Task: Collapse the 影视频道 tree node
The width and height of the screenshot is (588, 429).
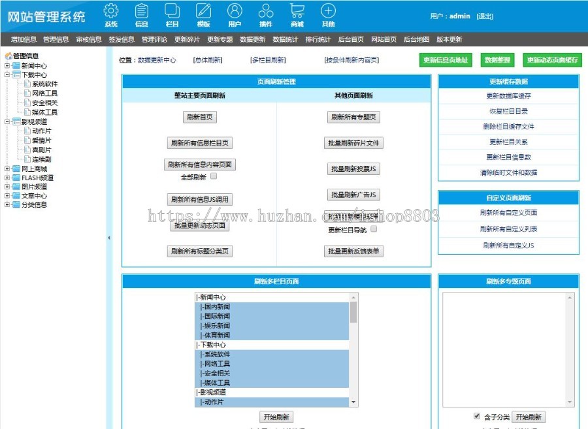Action: [x=7, y=121]
